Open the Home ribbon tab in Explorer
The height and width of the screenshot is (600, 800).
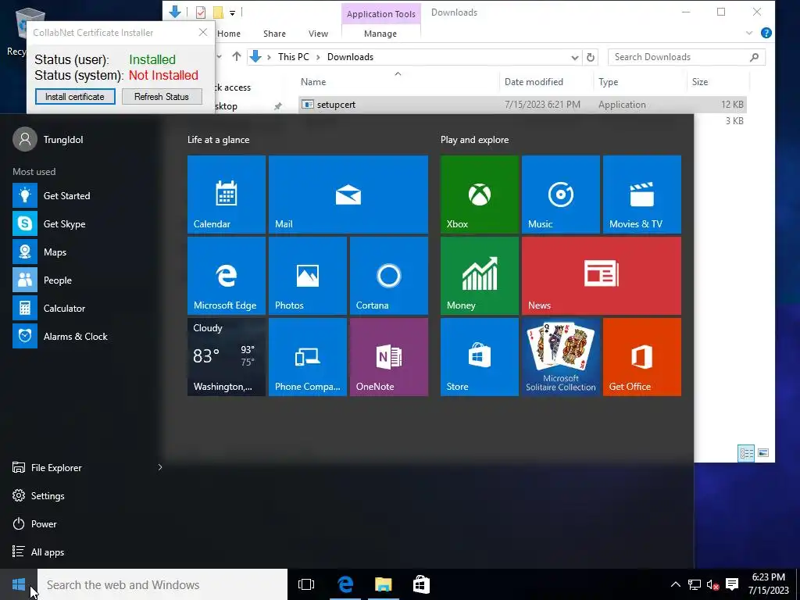[229, 34]
